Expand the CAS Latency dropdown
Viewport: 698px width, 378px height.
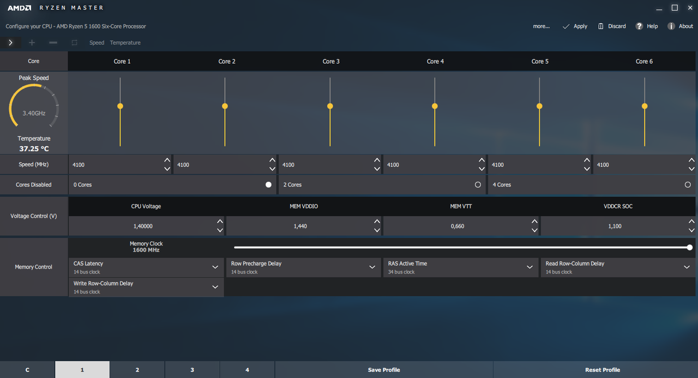click(x=215, y=267)
